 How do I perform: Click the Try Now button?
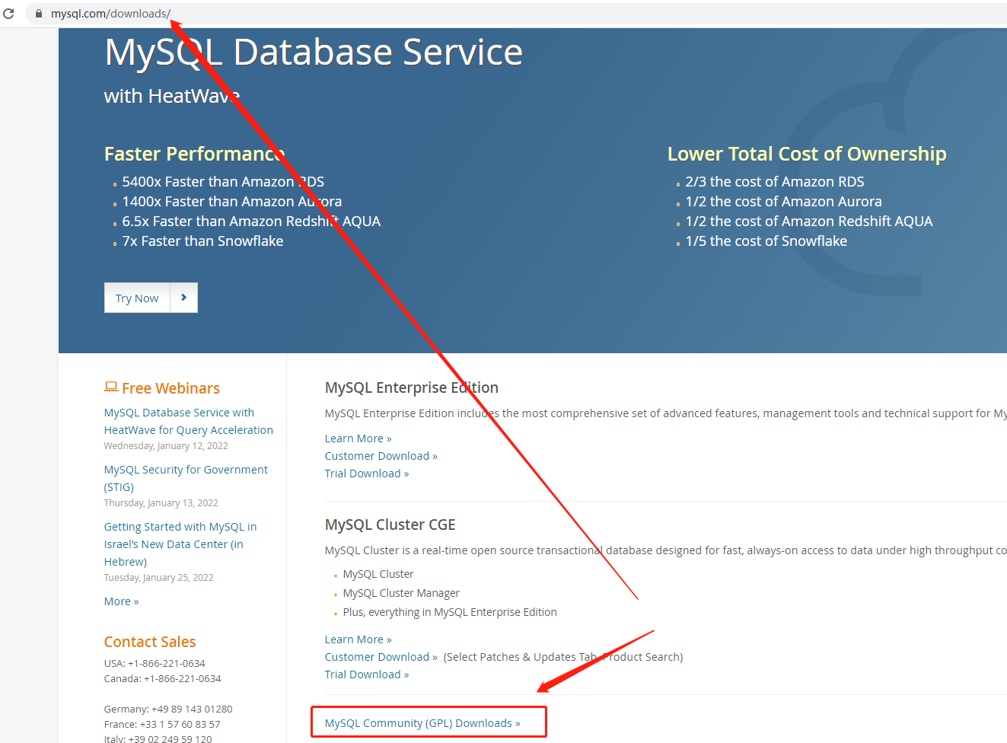tap(137, 298)
